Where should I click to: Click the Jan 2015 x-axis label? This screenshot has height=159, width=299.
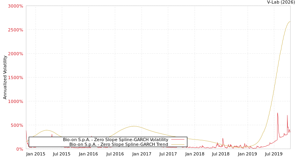[x=35, y=154]
